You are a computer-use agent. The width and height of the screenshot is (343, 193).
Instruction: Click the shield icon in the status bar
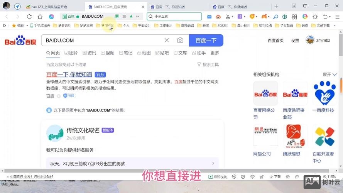tap(234, 177)
